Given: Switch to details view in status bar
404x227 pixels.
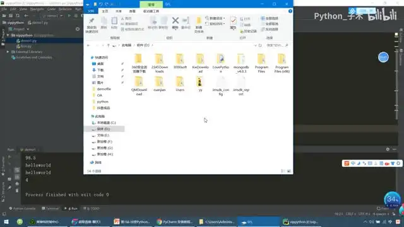Looking at the screenshot, I should point(283,171).
